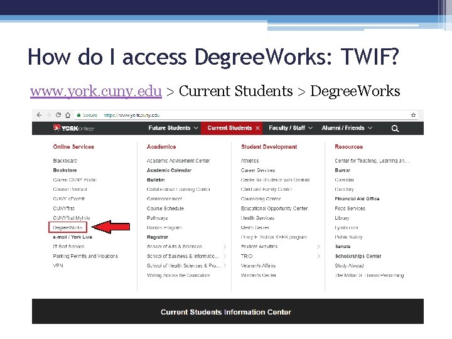The width and height of the screenshot is (452, 339).
Task: Open the Pathways link
Action: pyautogui.click(x=157, y=218)
